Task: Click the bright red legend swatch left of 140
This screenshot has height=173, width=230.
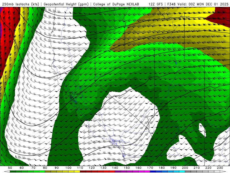Action: coord(112,172)
